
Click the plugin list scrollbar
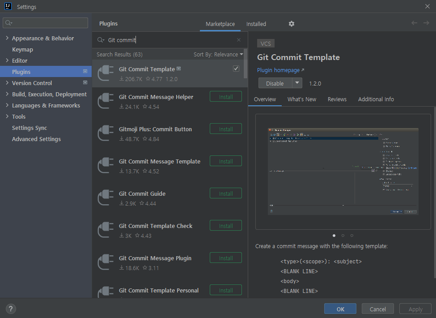[245, 64]
